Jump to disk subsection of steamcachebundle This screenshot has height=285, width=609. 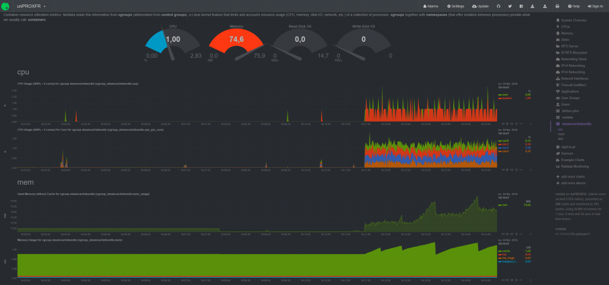pos(560,139)
